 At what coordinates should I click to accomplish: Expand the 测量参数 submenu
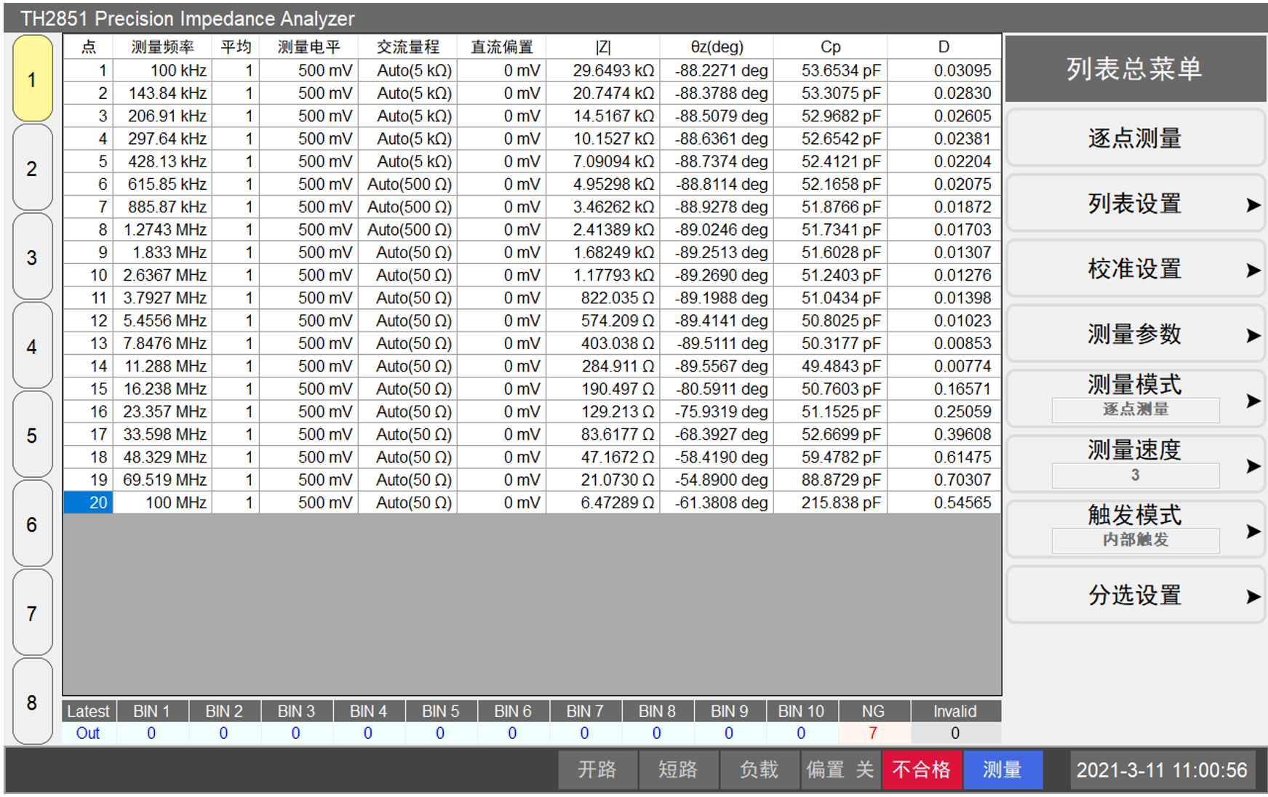1134,334
